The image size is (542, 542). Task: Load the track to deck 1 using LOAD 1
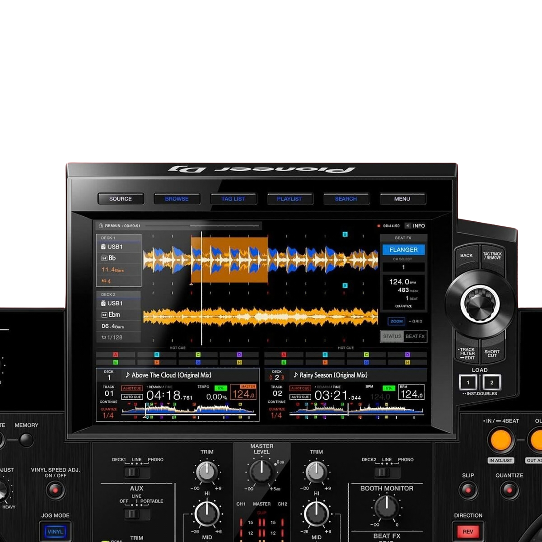(x=468, y=383)
